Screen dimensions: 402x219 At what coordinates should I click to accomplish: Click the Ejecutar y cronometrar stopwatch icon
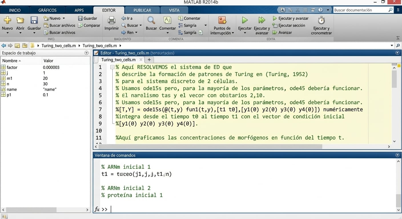point(321,20)
